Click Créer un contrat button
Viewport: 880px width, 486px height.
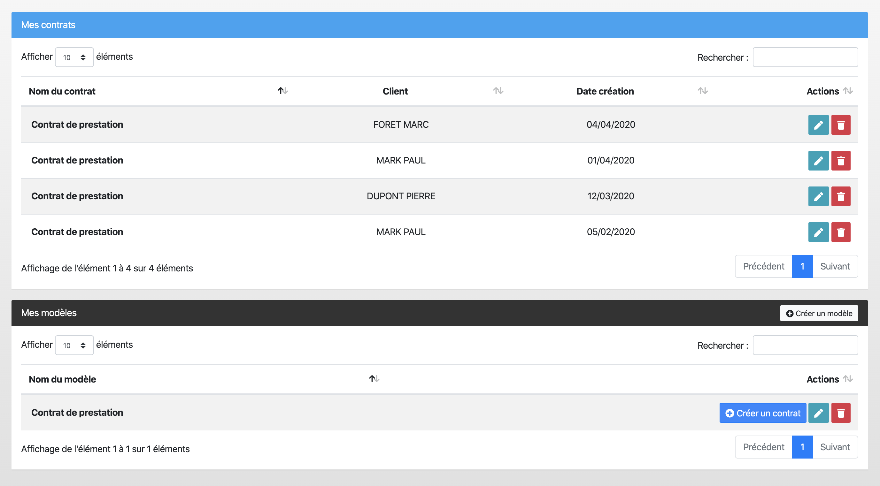(x=762, y=413)
